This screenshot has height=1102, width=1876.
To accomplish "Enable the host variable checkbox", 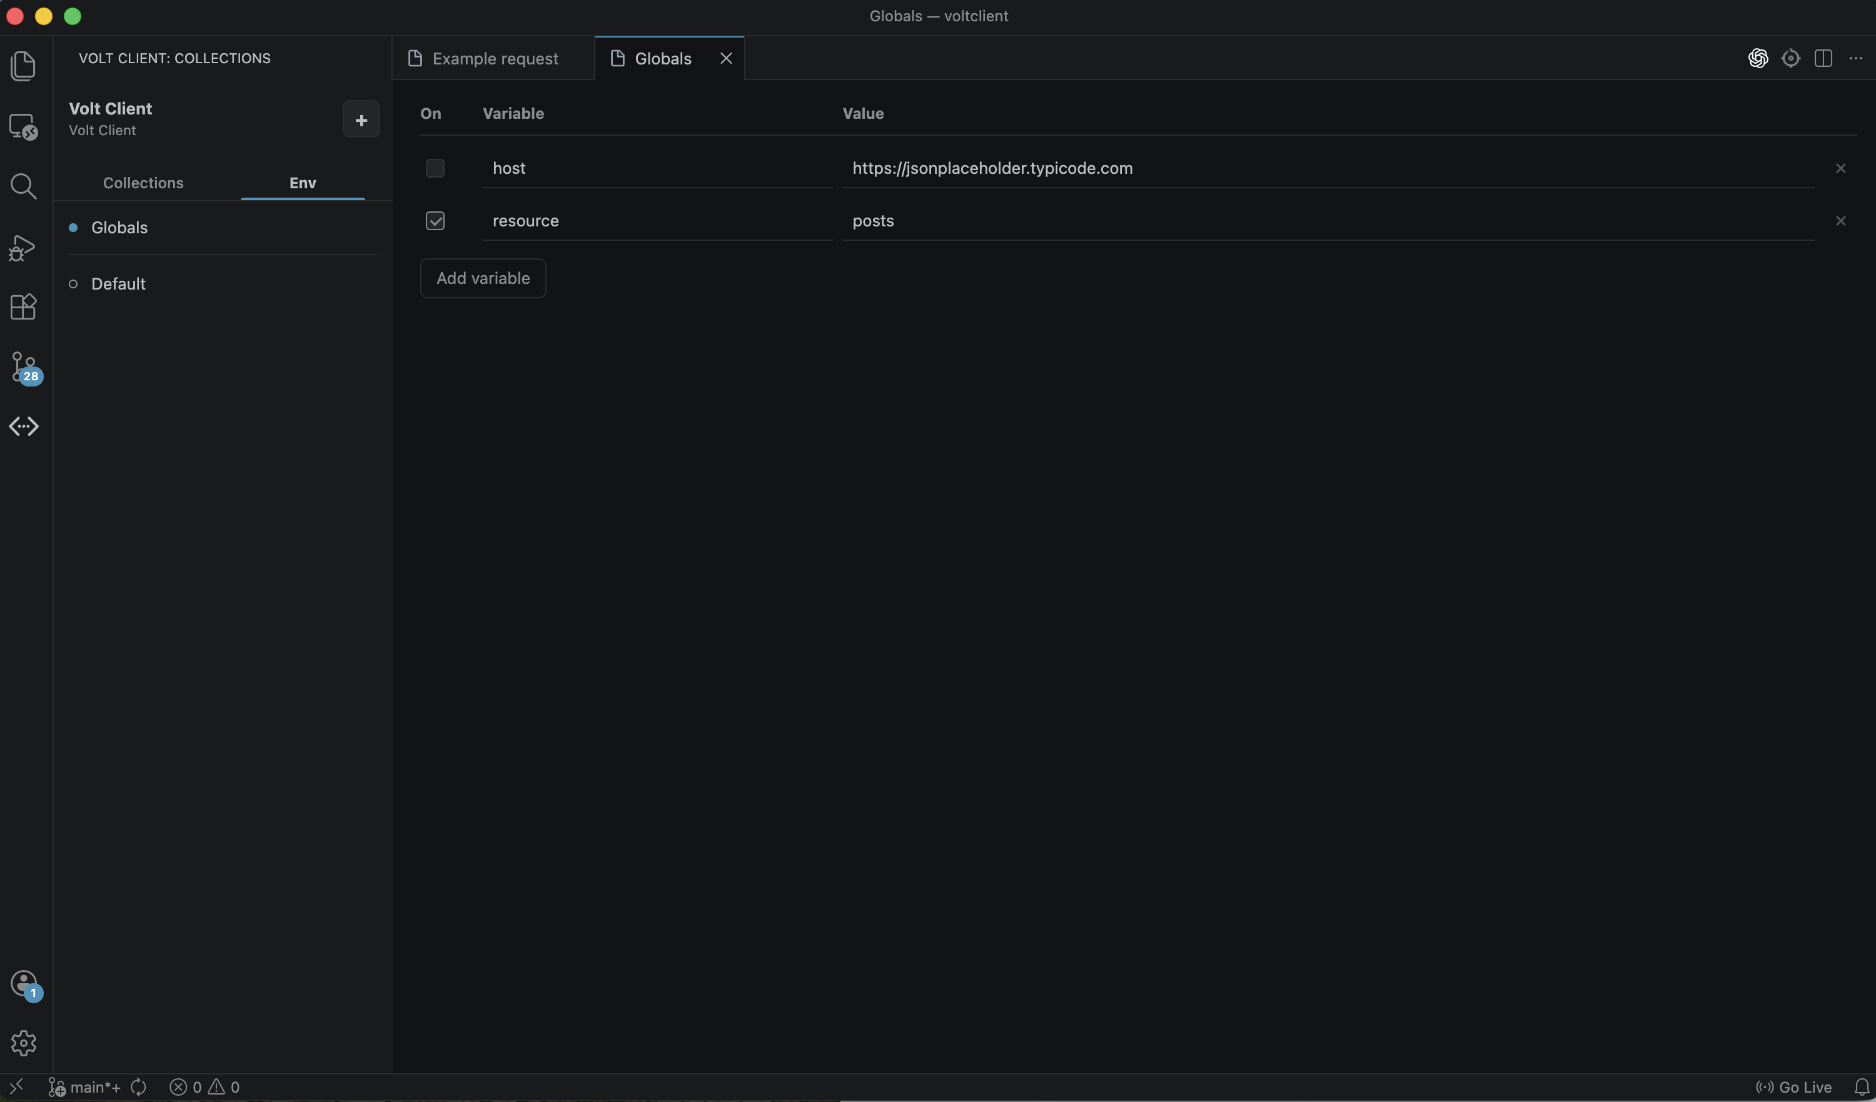I will (435, 168).
